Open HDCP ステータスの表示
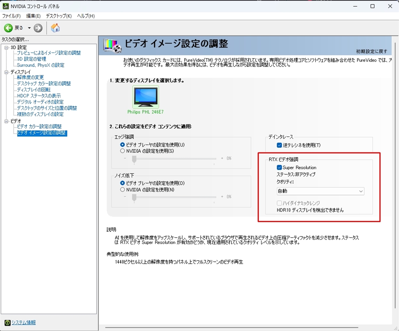The width and height of the screenshot is (399, 331). pos(39,96)
